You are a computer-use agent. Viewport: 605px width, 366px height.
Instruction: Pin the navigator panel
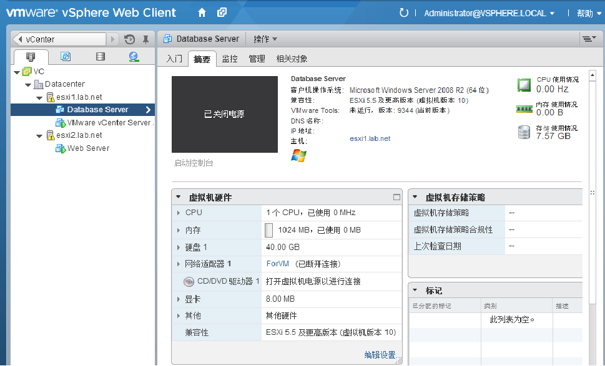point(145,39)
